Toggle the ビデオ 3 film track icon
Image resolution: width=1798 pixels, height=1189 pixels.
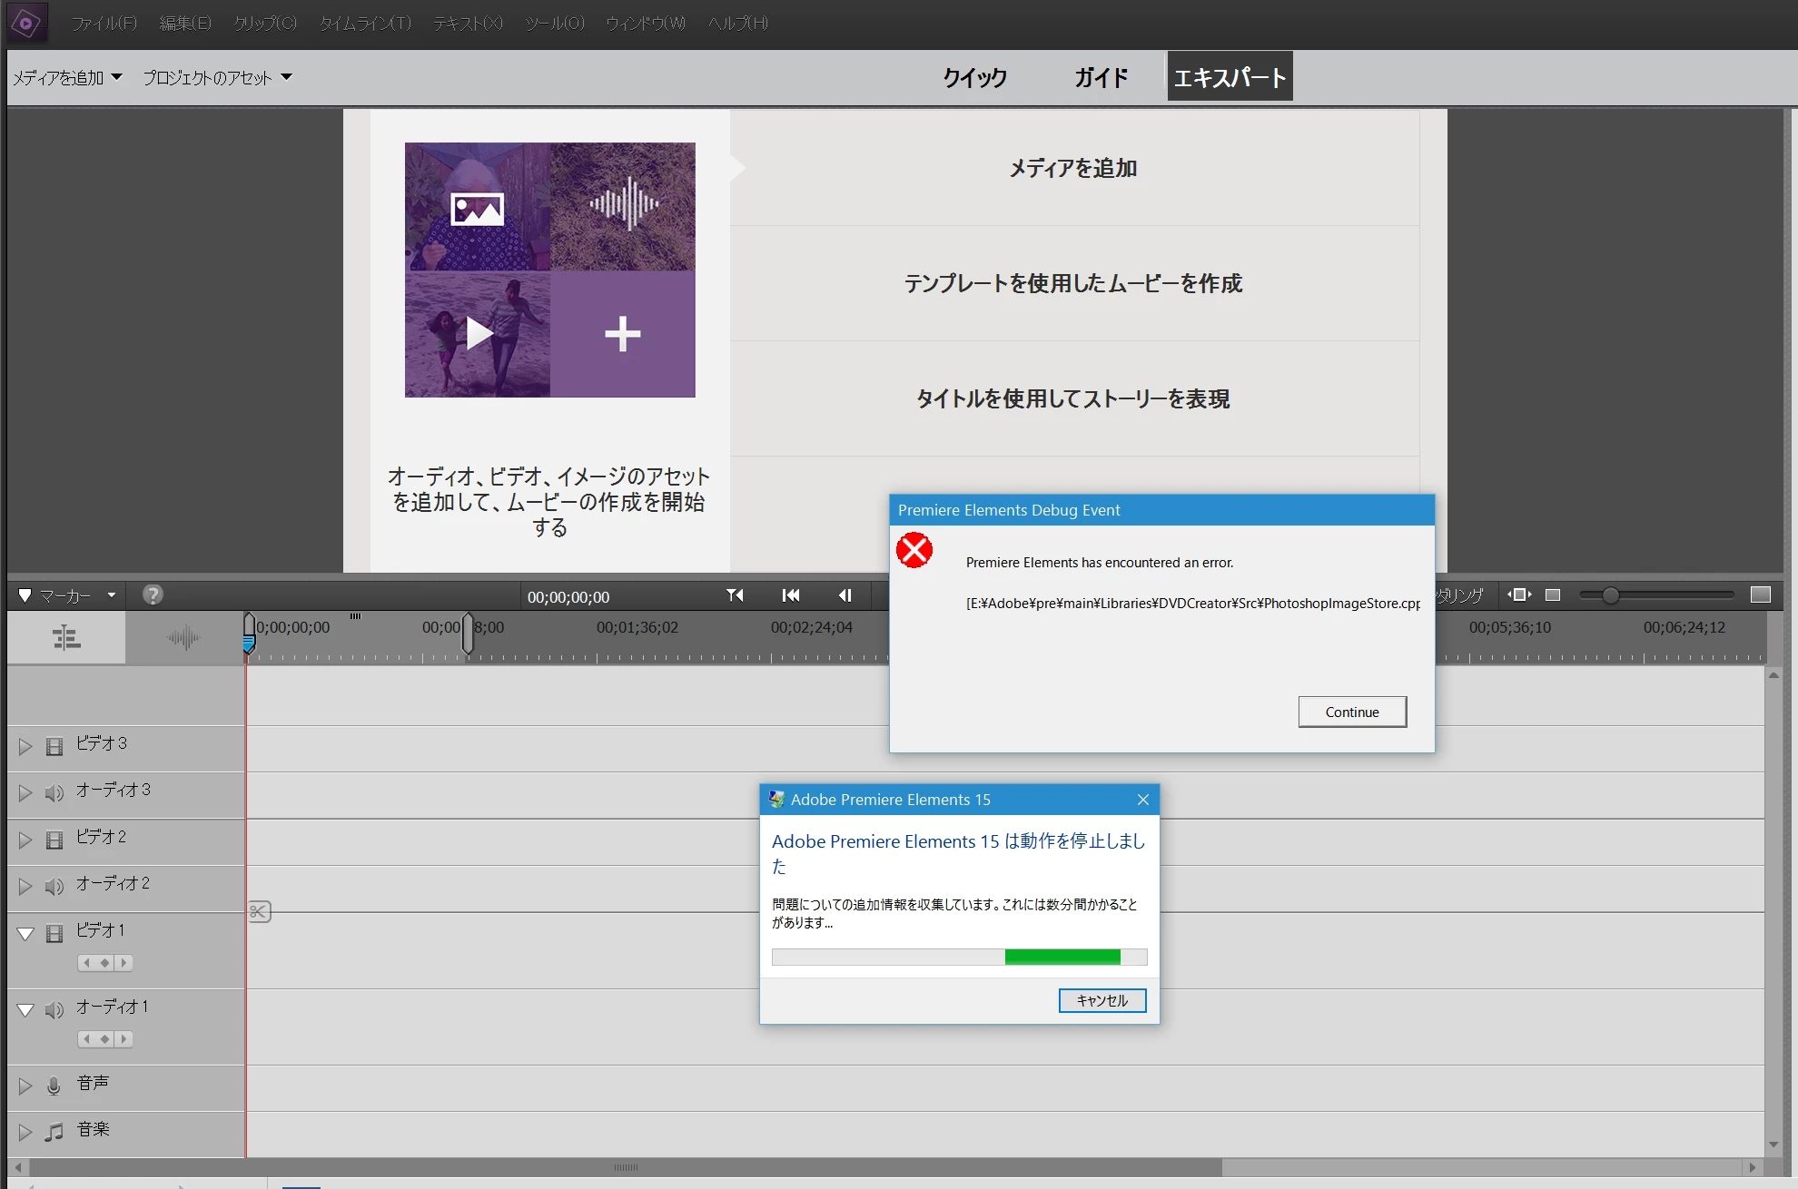(54, 746)
